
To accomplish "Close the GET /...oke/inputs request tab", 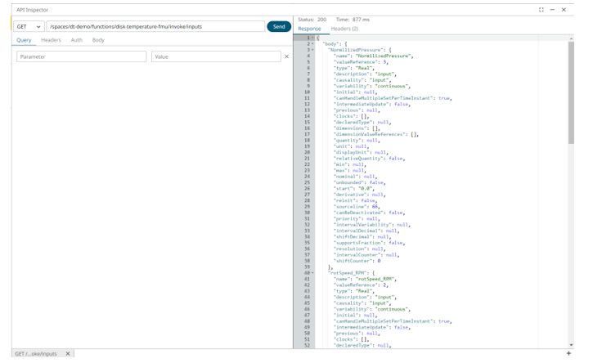I will 68,354.
